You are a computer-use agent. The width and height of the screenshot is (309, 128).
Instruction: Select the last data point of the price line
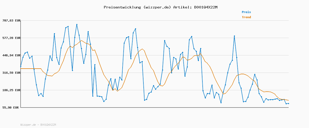pos(288,103)
